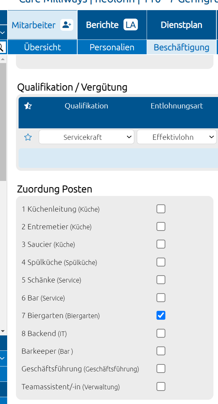Screen dimensions: 218x404
Task: Click the add-employee icon next to Mitarbeiter
Action: [67, 25]
